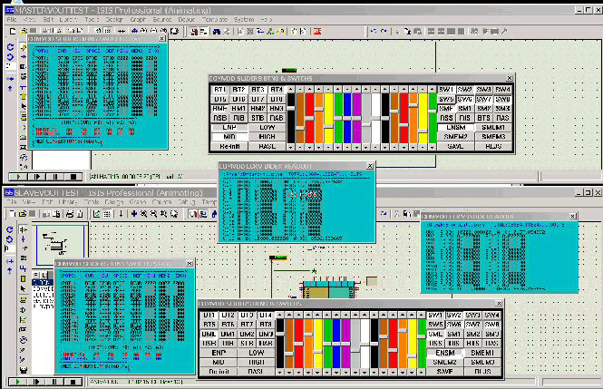Click the open file icon in the slave toolbar
This screenshot has height=389, width=603.
point(20,212)
